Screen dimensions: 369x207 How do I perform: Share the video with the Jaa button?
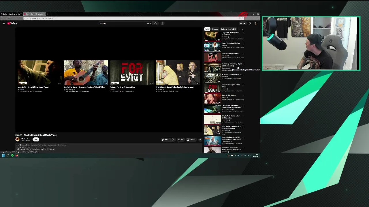(180, 140)
